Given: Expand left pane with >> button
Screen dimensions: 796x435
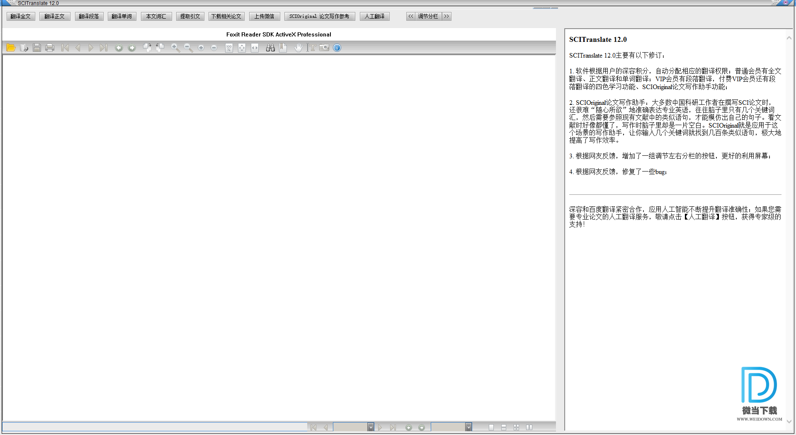Looking at the screenshot, I should point(447,17).
